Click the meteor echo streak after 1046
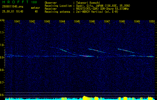 click(x=97, y=51)
